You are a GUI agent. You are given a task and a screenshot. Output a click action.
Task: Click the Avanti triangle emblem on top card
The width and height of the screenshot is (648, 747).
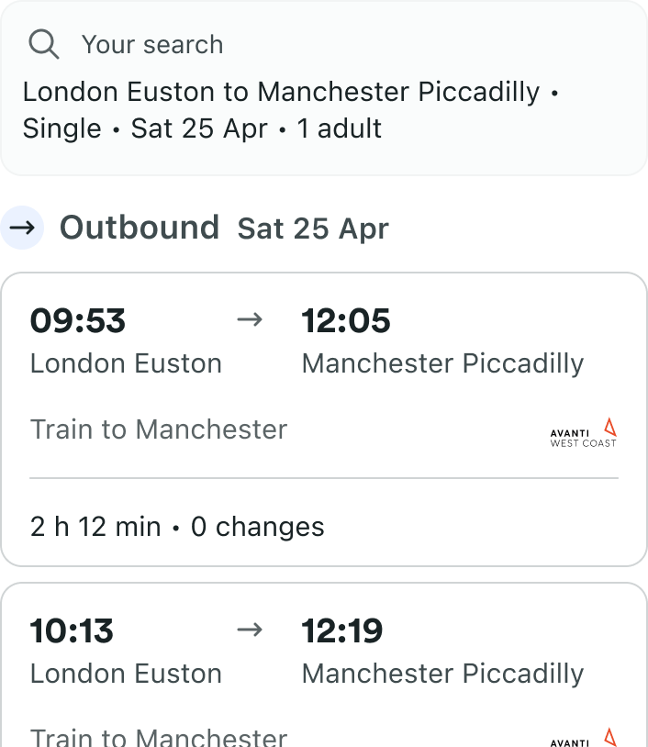[610, 426]
